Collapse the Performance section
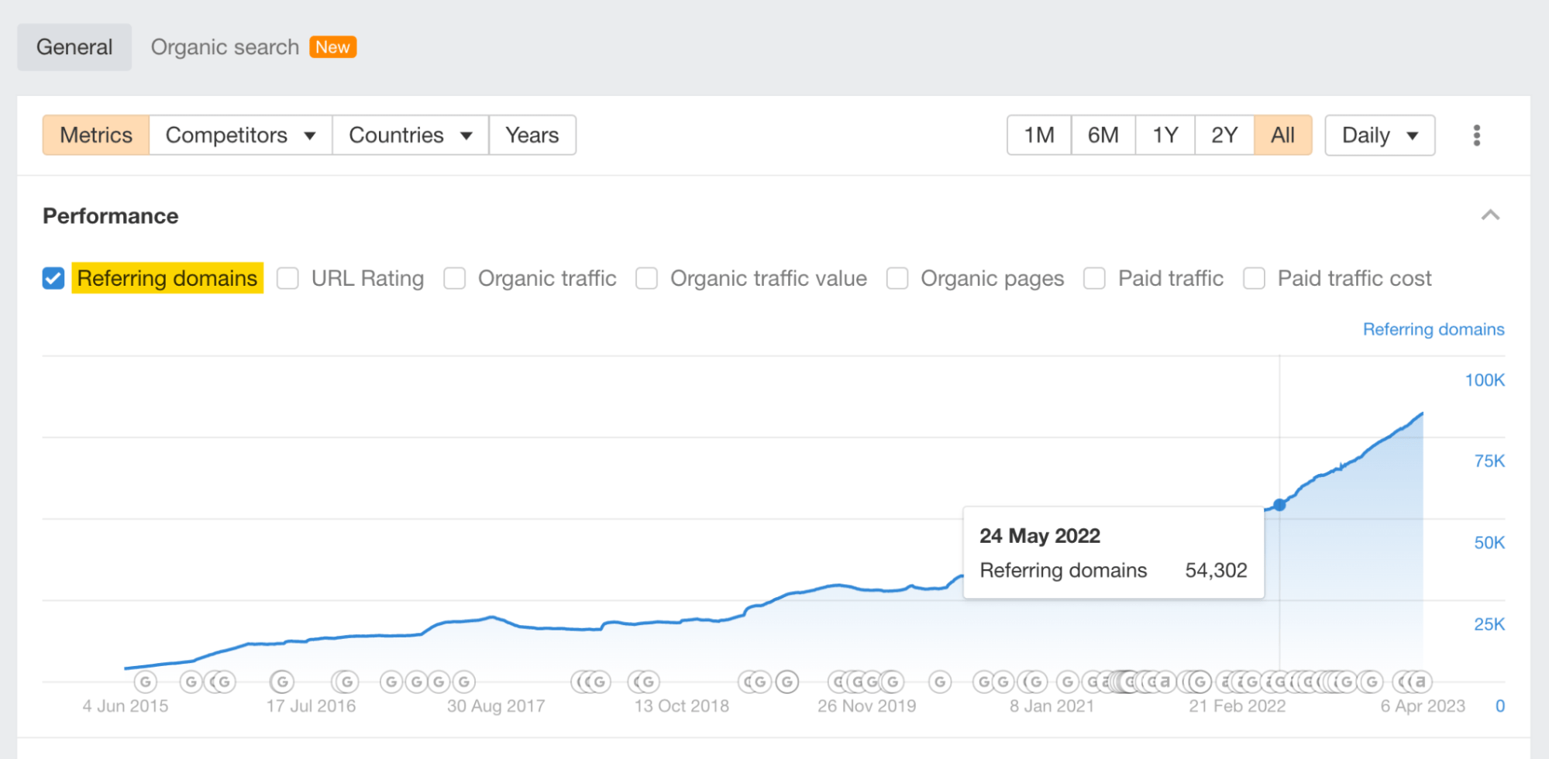This screenshot has width=1549, height=759. click(x=1490, y=215)
